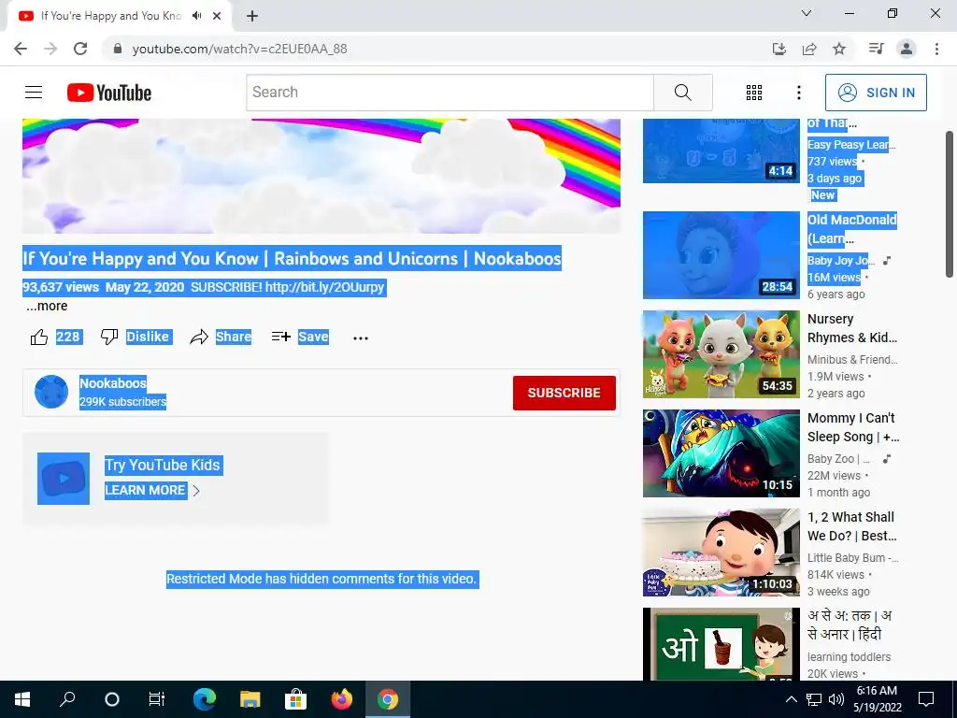Open Microsoft Edge from taskbar

point(205,699)
